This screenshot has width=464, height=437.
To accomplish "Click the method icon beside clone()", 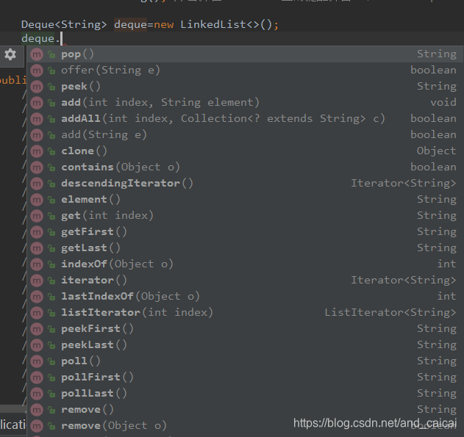I will [37, 151].
